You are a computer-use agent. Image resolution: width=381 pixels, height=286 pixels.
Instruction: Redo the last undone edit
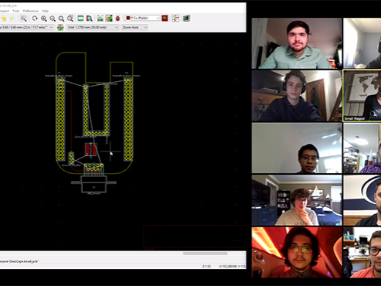(12, 19)
